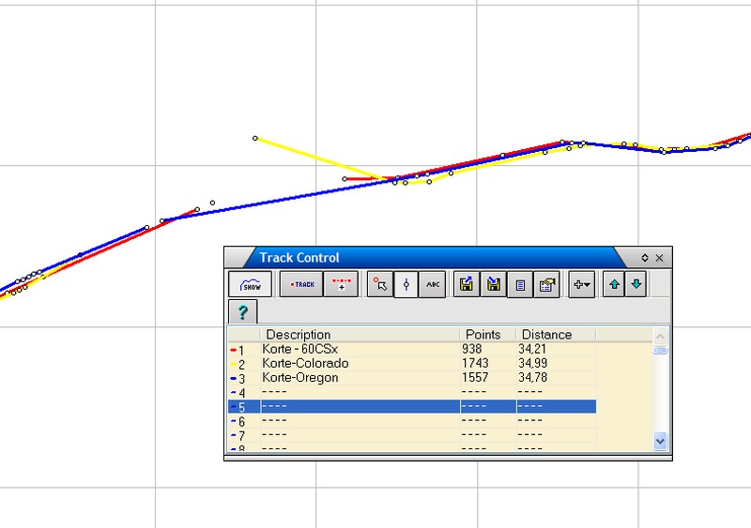Click the Points column header
751x528 pixels.
487,334
